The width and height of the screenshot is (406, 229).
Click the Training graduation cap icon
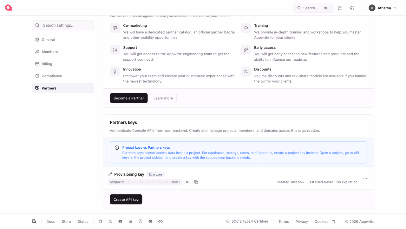pyautogui.click(x=246, y=28)
